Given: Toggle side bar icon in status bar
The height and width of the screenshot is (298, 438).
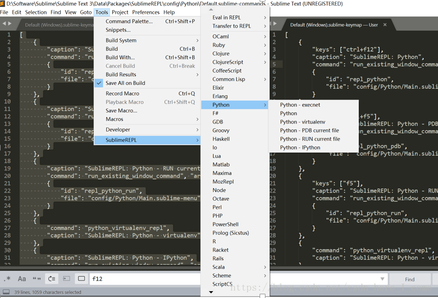Looking at the screenshot, I should 6,292.
